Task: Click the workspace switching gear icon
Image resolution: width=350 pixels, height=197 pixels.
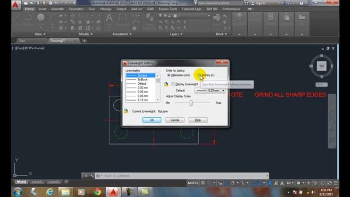Action: [299, 183]
